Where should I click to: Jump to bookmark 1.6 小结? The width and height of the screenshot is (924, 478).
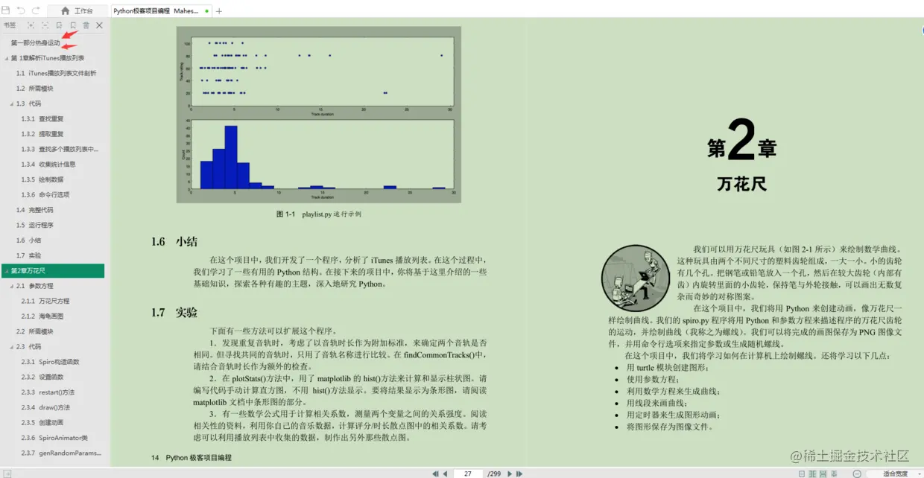click(x=28, y=240)
